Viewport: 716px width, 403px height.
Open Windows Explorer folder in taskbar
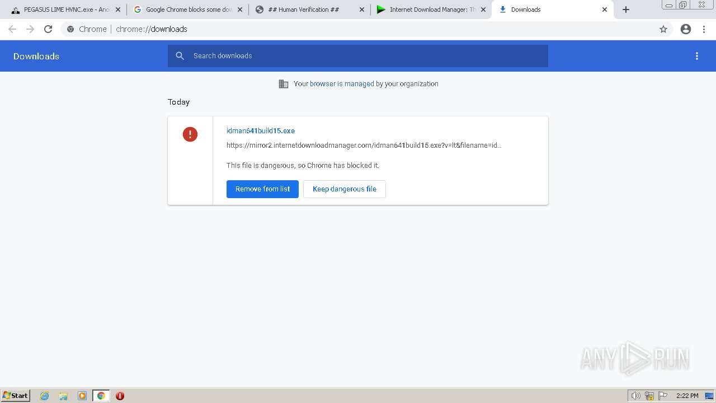point(63,396)
